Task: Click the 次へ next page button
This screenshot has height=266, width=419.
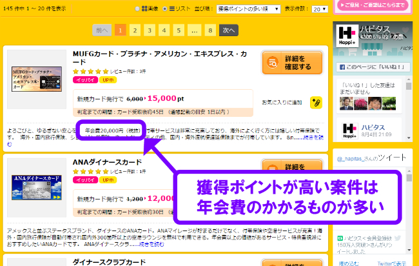Action: point(229,30)
